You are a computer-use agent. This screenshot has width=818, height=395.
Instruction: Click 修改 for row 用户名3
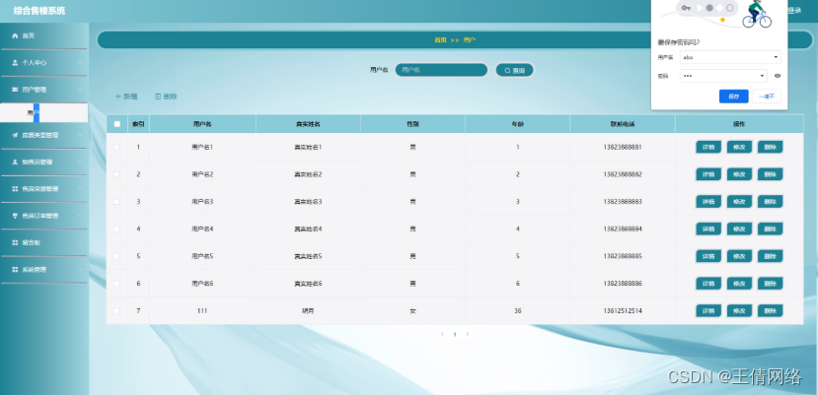(739, 202)
